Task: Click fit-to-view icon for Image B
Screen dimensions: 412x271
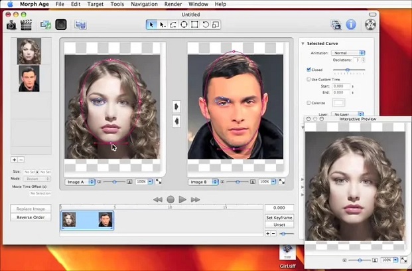Action: tap(282, 181)
